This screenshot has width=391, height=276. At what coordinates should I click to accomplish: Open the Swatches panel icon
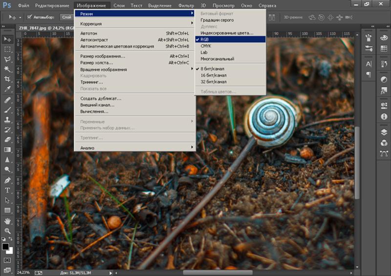click(x=384, y=49)
